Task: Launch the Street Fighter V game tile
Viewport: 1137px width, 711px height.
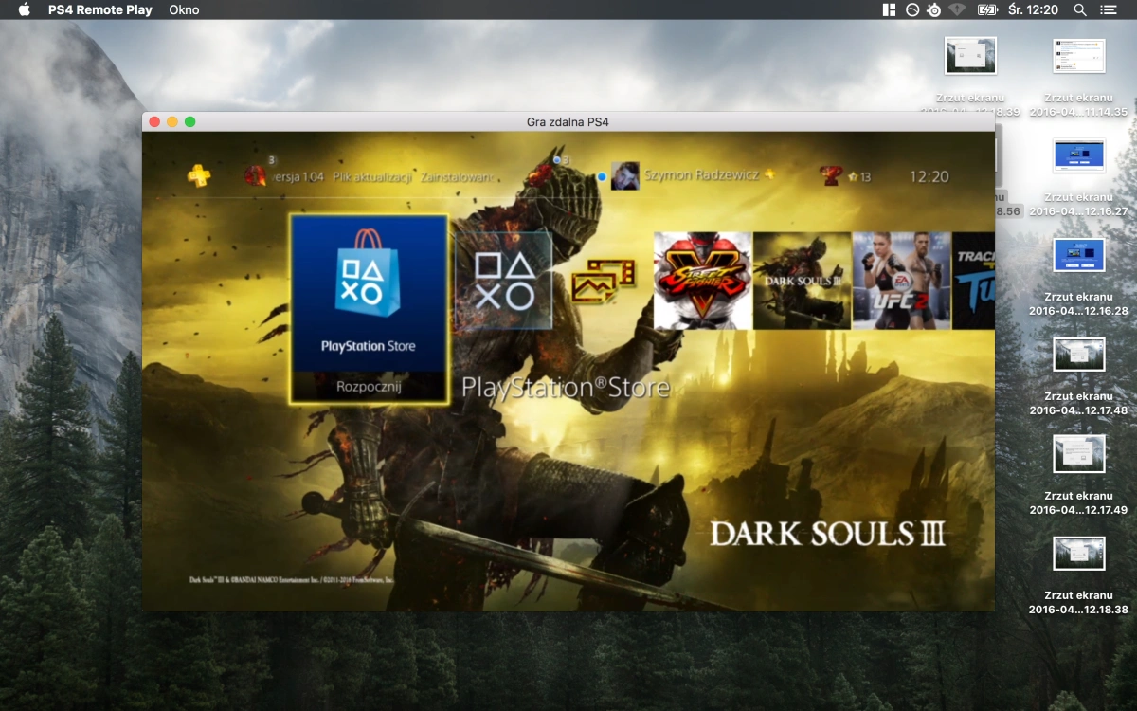Action: [x=703, y=281]
